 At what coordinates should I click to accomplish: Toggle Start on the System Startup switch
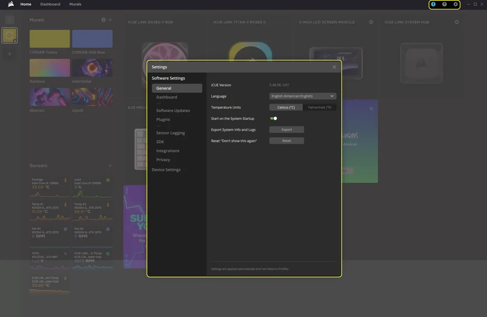pyautogui.click(x=273, y=119)
